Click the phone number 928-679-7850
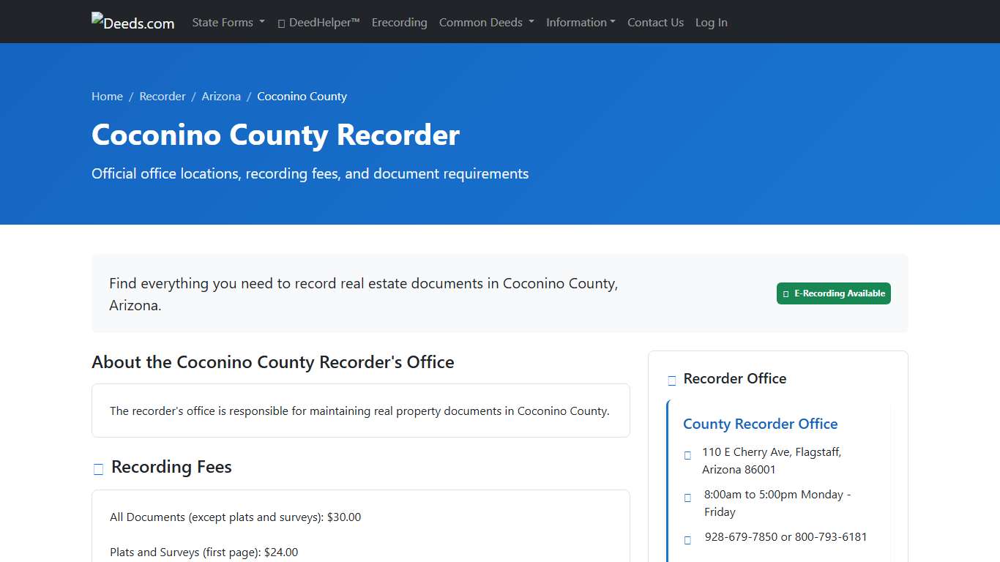 739,536
